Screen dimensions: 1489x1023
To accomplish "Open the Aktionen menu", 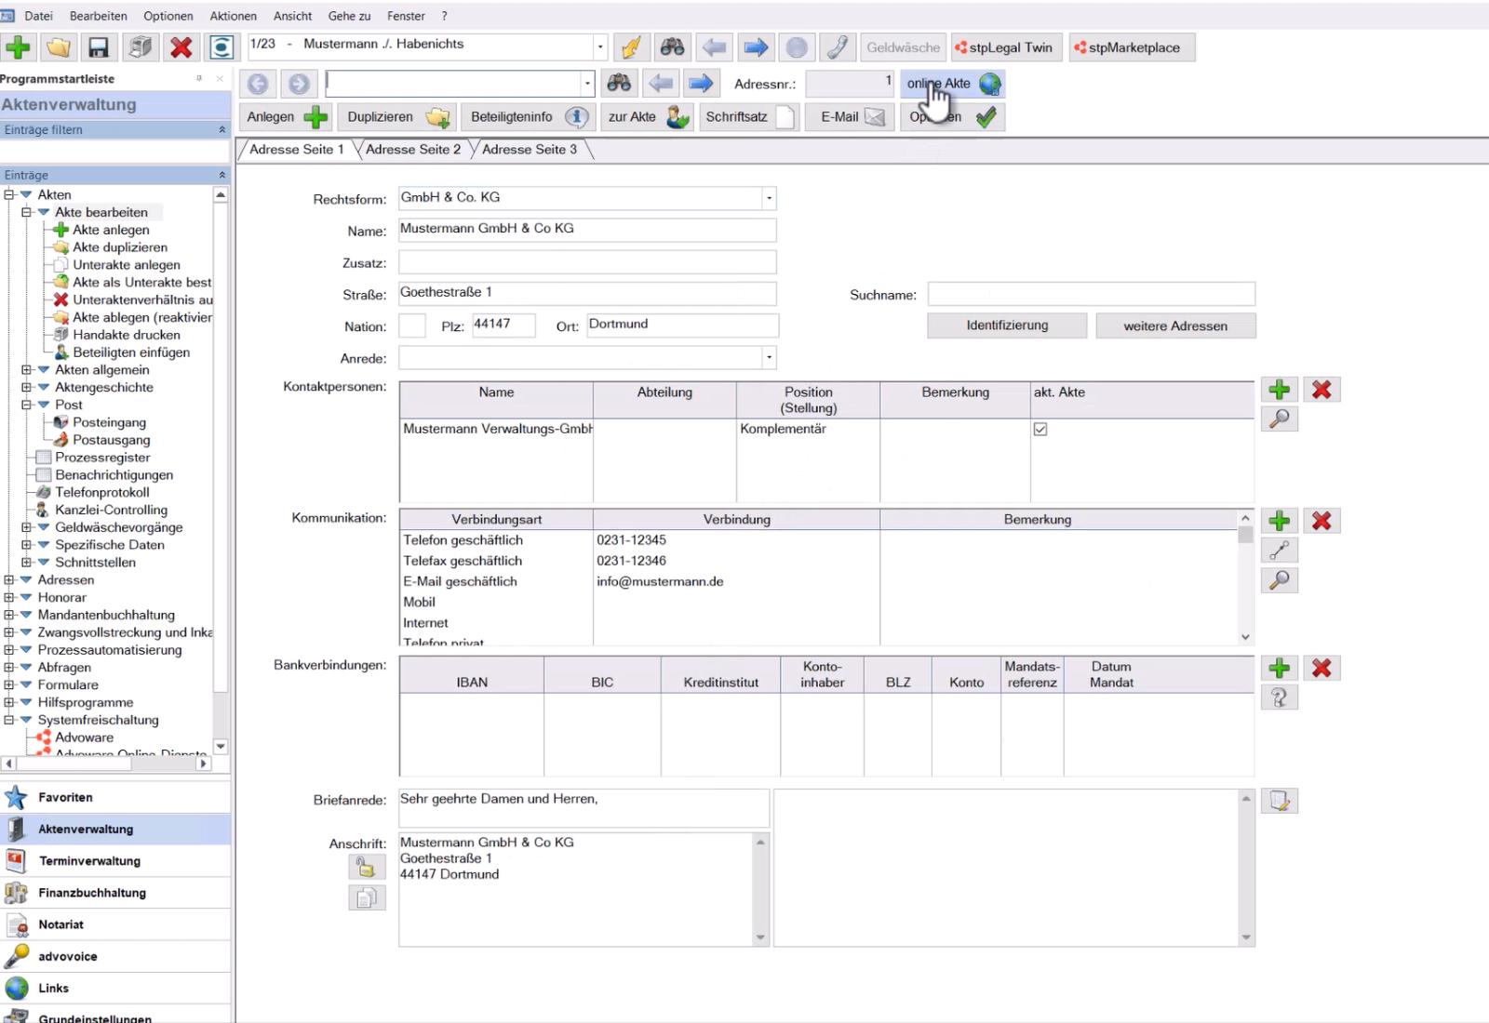I will [233, 16].
